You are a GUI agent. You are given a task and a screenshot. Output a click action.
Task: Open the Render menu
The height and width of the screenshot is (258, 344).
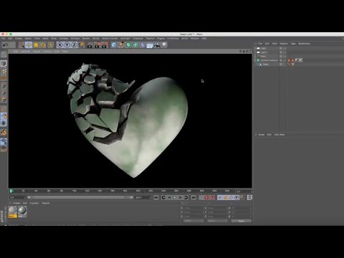pyautogui.click(x=86, y=39)
